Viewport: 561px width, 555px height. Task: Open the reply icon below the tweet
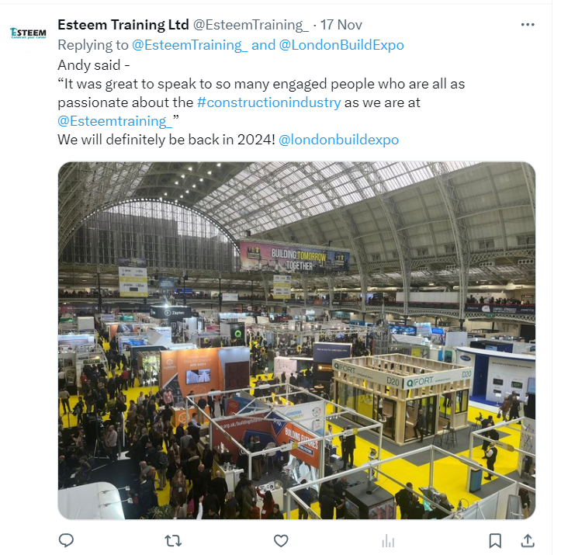point(66,540)
